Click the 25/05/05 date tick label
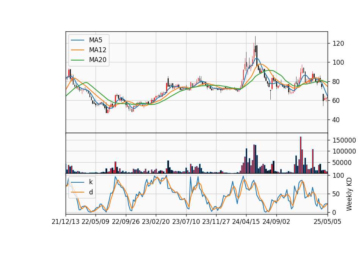Screen dimensions: 364x261 pos(328,222)
